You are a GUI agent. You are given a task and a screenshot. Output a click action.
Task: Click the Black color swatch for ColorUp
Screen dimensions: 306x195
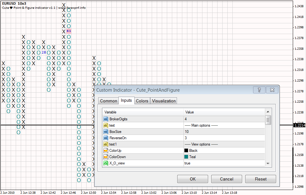(186, 151)
